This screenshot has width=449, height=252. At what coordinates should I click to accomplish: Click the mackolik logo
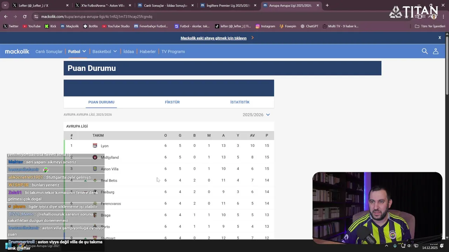pos(17,51)
